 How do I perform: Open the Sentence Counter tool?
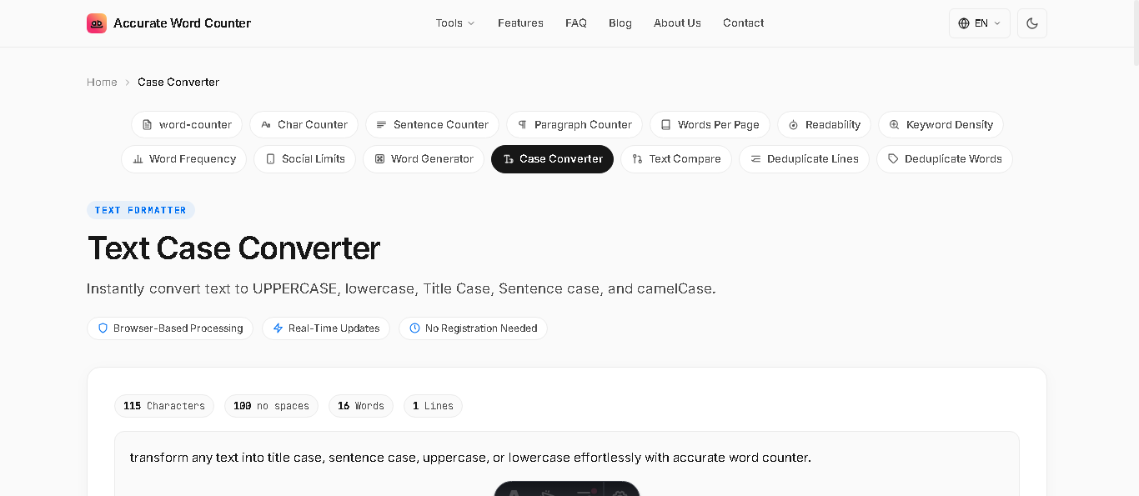pyautogui.click(x=432, y=125)
